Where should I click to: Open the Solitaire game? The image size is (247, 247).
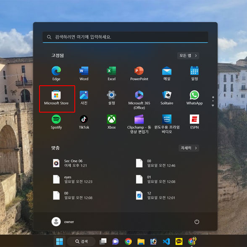167,97
